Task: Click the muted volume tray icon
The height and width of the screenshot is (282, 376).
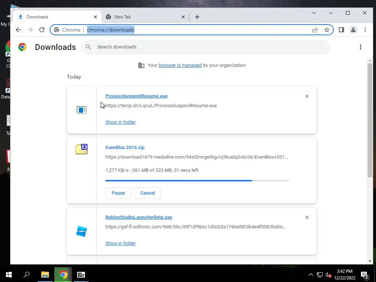Action: click(328, 275)
